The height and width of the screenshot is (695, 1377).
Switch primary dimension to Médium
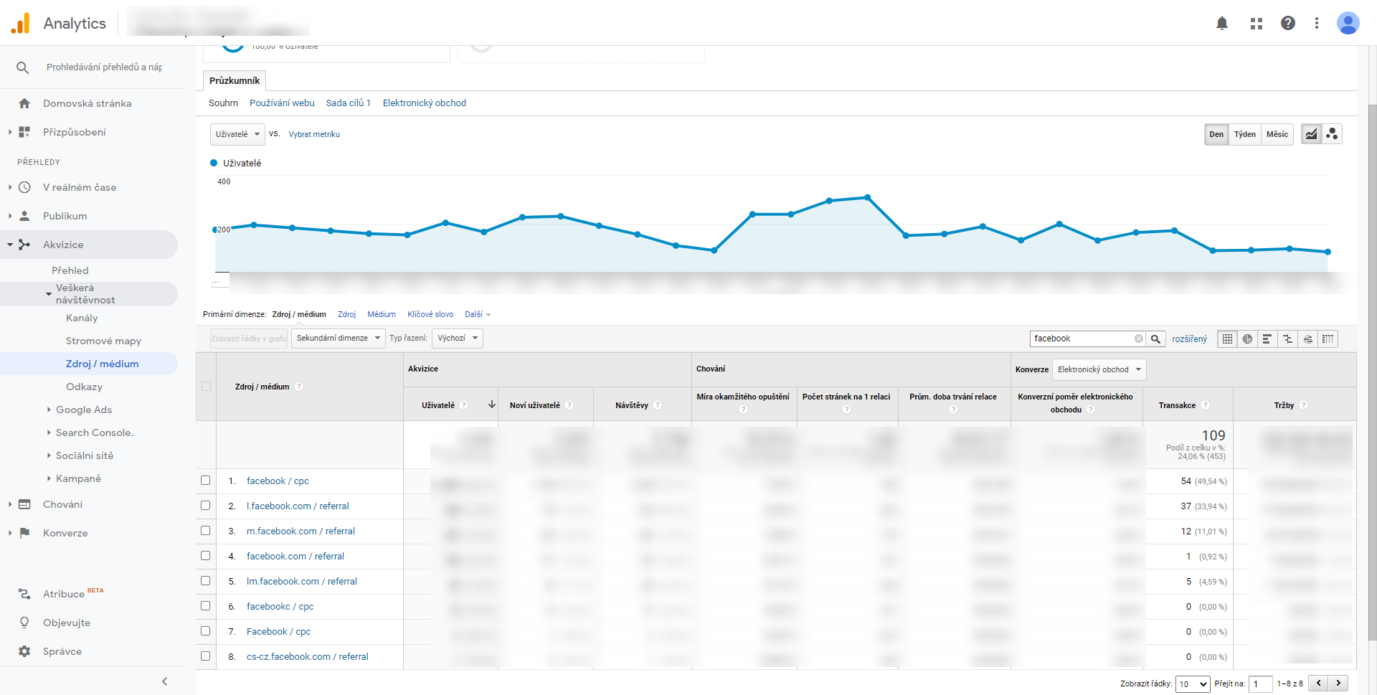point(382,315)
